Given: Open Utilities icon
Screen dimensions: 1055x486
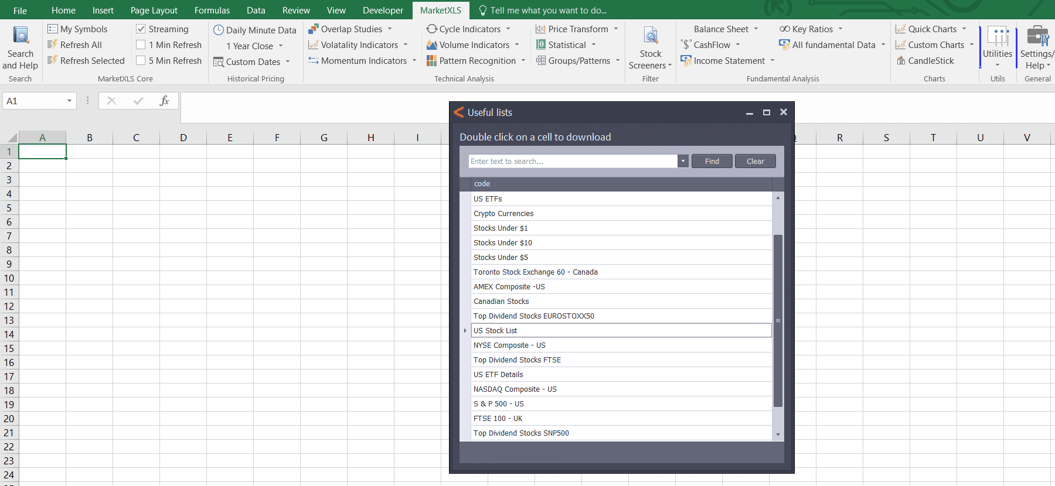Looking at the screenshot, I should point(998,36).
